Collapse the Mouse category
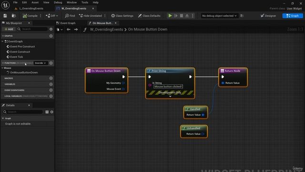305x172 pixels. click(x=2, y=68)
